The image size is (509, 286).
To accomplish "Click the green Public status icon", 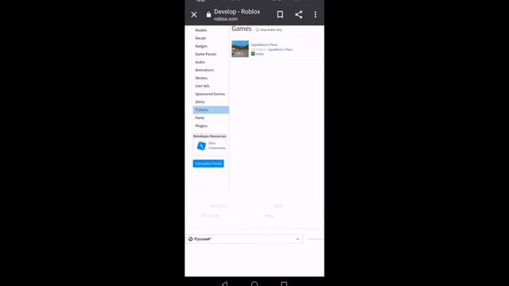I will [x=253, y=54].
